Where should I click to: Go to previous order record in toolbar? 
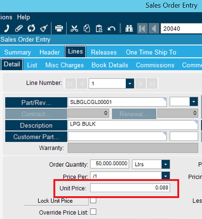(x=154, y=28)
